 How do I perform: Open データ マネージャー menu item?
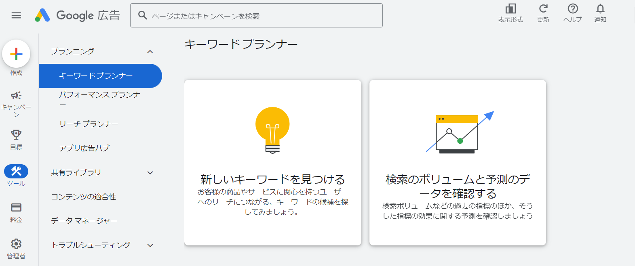tap(100, 221)
